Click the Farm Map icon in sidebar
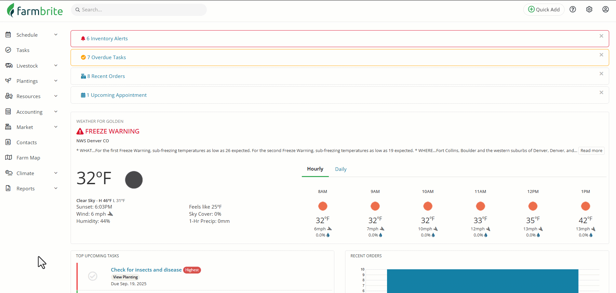Viewport: 616px width, 293px height. (x=8, y=158)
